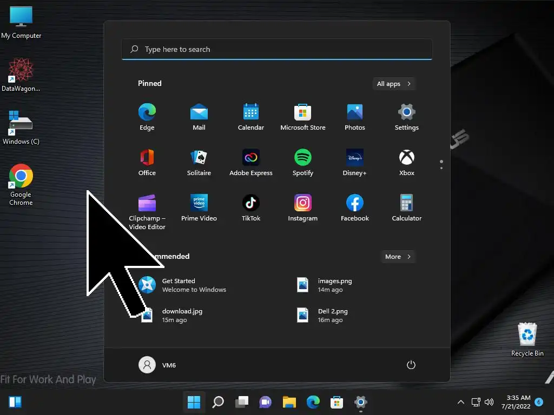Show More recommended items

pos(398,257)
